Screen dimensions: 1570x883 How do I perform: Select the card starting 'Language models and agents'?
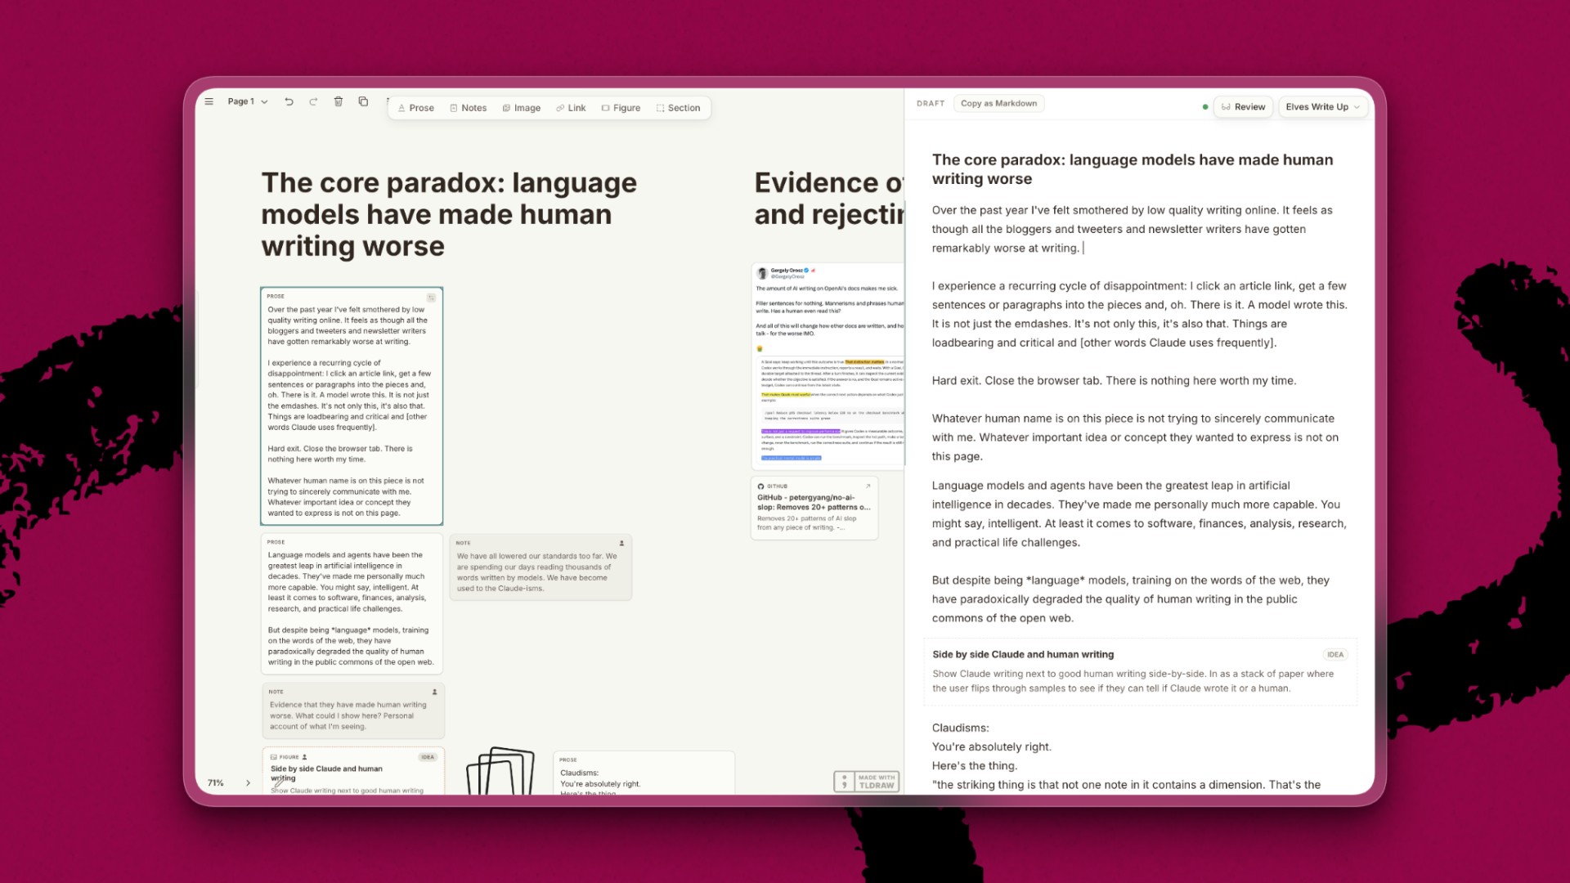coord(352,604)
